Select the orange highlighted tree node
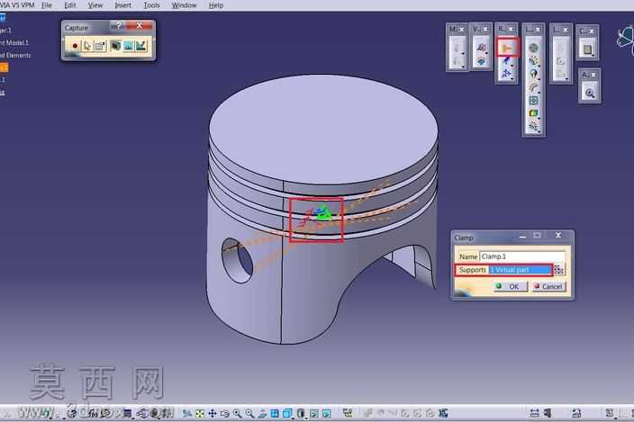Viewport: 634px width, 422px height. click(x=4, y=67)
